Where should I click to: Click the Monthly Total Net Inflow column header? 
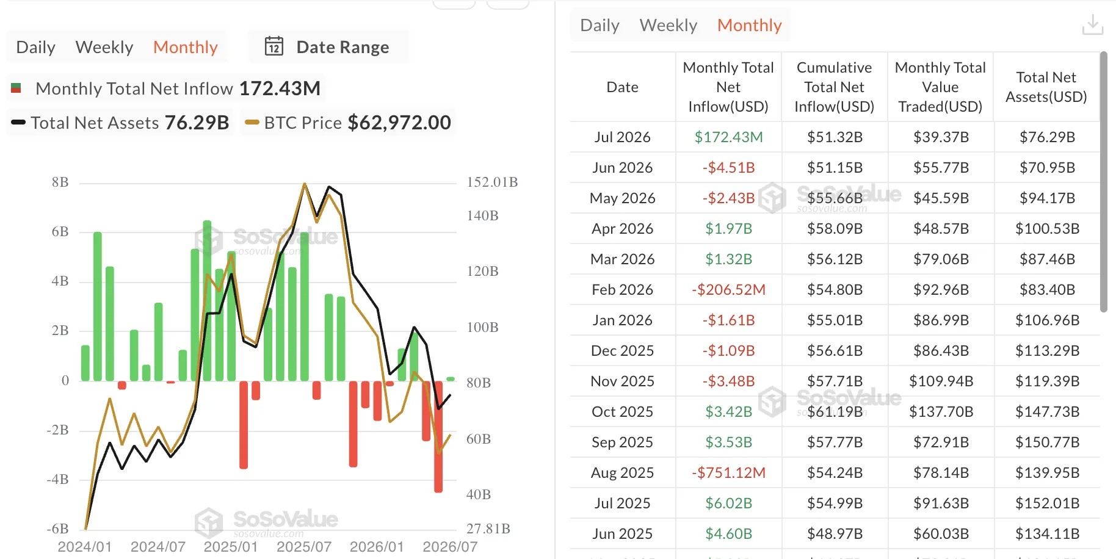(728, 87)
